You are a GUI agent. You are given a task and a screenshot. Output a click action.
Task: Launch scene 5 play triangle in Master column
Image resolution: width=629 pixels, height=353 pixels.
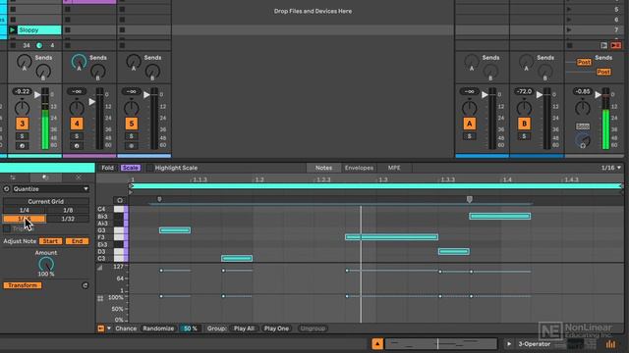(x=569, y=9)
